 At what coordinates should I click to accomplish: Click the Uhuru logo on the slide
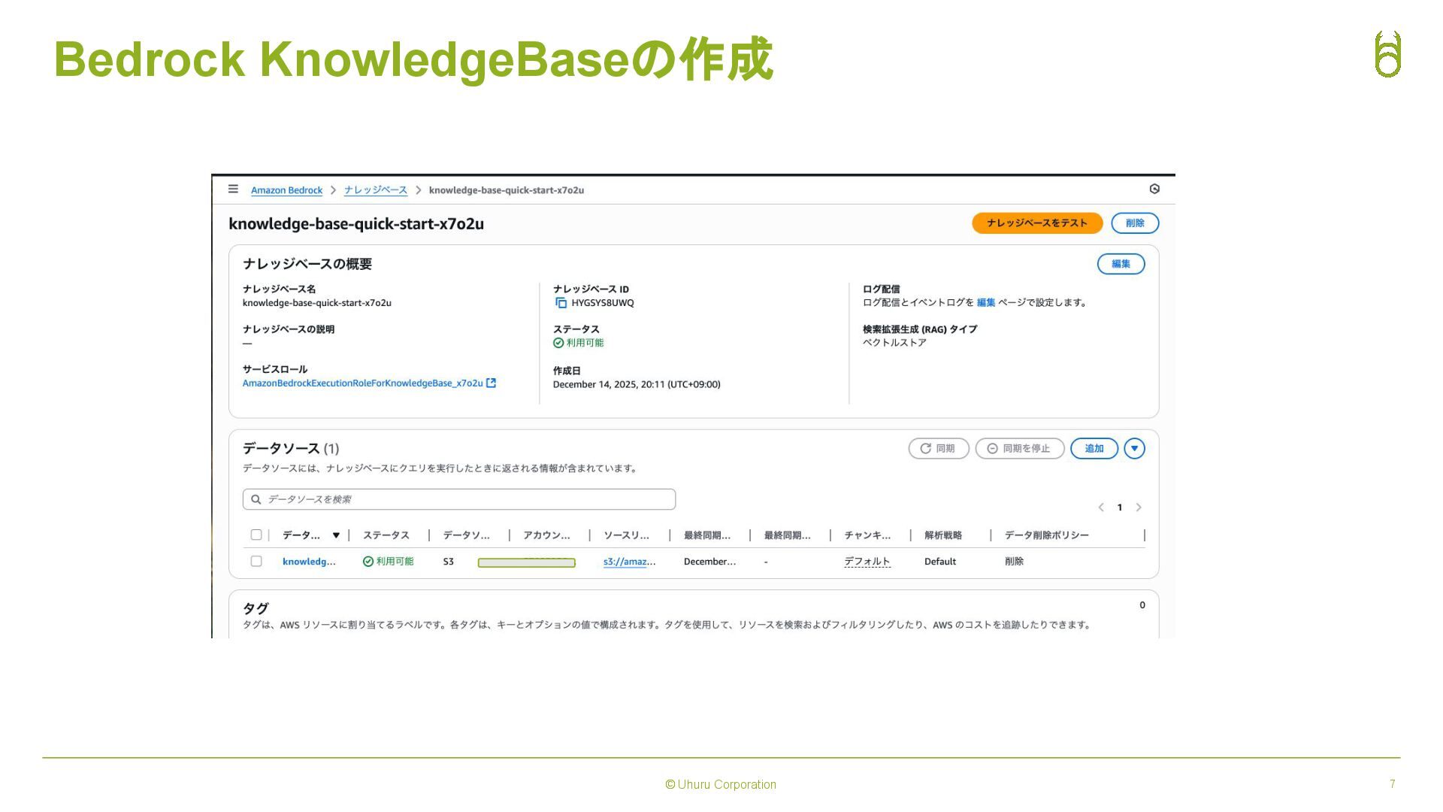coord(1387,54)
